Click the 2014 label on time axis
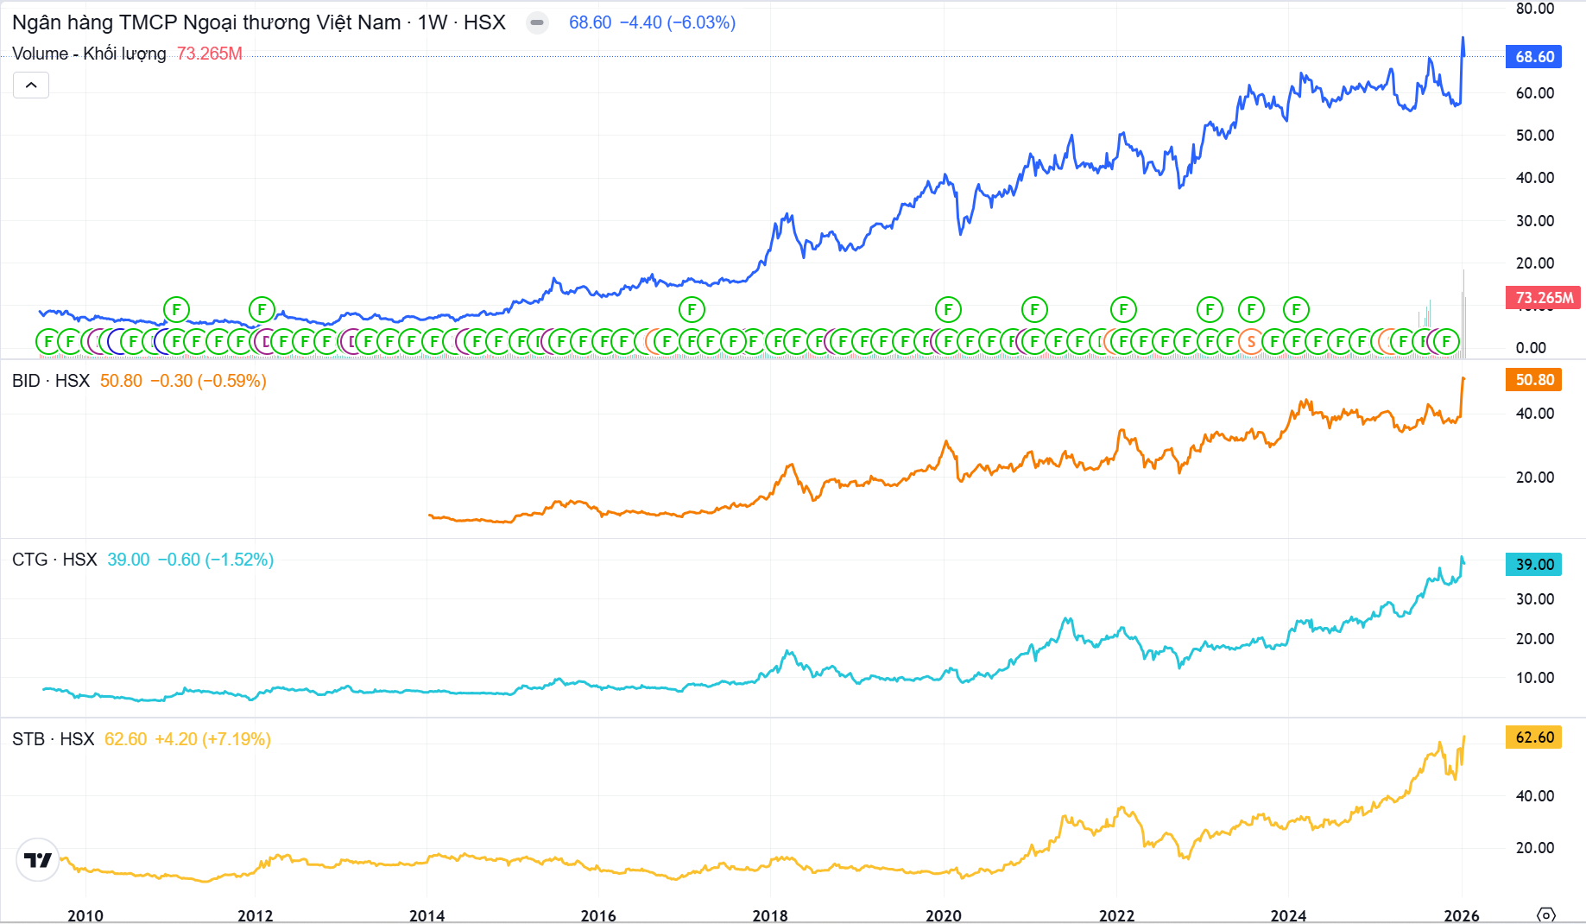 [427, 915]
